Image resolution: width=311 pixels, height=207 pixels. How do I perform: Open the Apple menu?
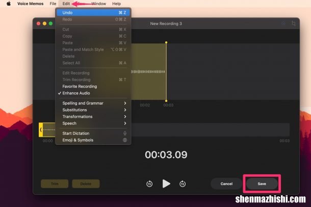[x=9, y=4]
